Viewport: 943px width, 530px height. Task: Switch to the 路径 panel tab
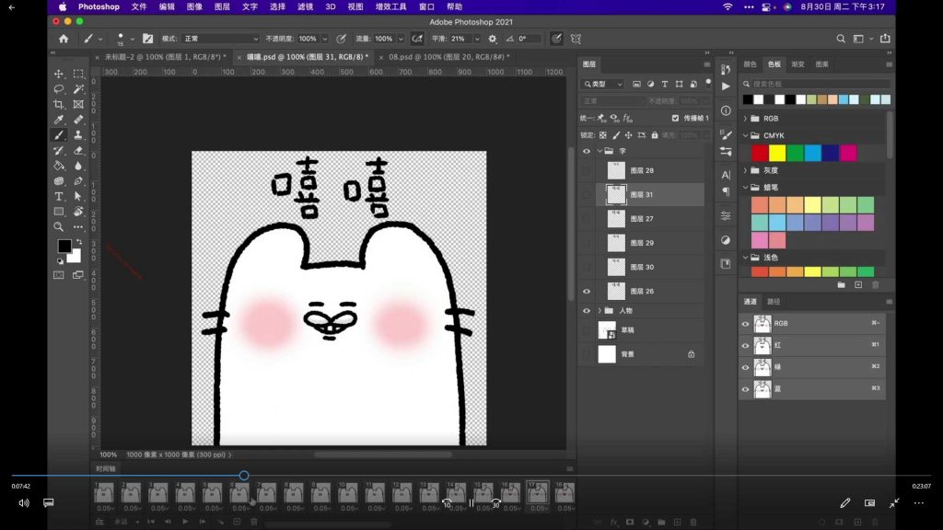(774, 301)
